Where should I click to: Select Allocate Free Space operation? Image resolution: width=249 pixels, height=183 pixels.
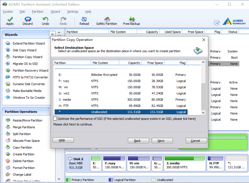pyautogui.click(x=26, y=141)
